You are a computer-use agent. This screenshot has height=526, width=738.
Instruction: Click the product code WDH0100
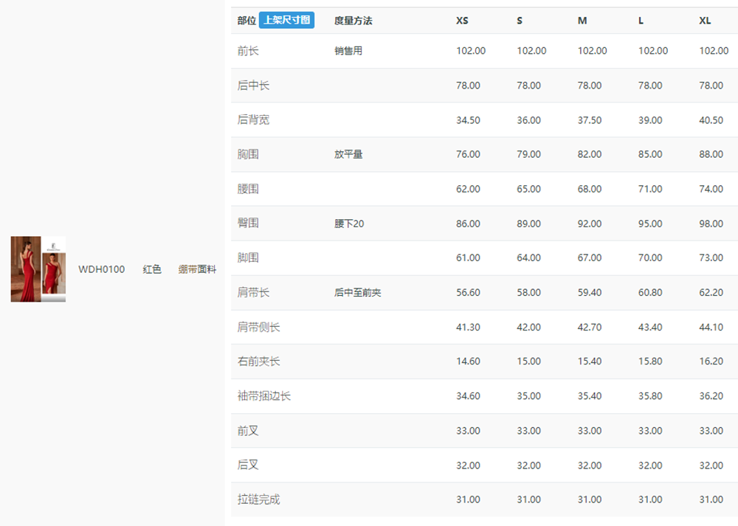point(102,269)
